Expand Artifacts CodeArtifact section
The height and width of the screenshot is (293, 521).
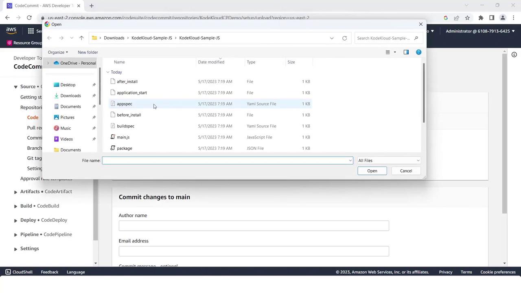tap(15, 192)
